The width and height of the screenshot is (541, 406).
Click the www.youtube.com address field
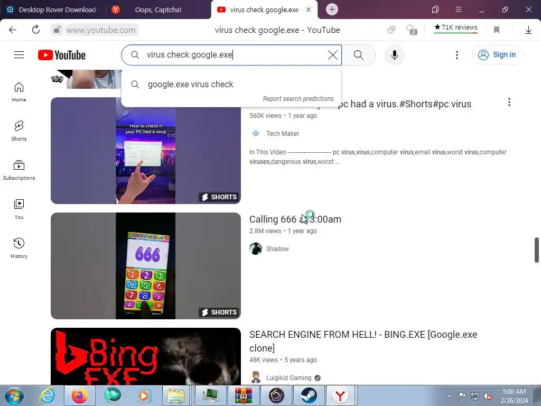click(101, 30)
